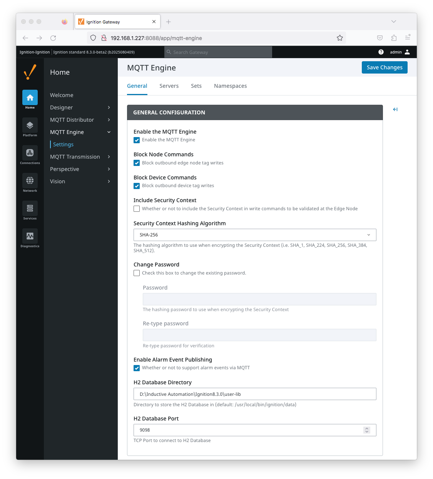Viewport: 433px width, 479px height.
Task: Expand the MQTT Distributor chevron
Action: (109, 120)
